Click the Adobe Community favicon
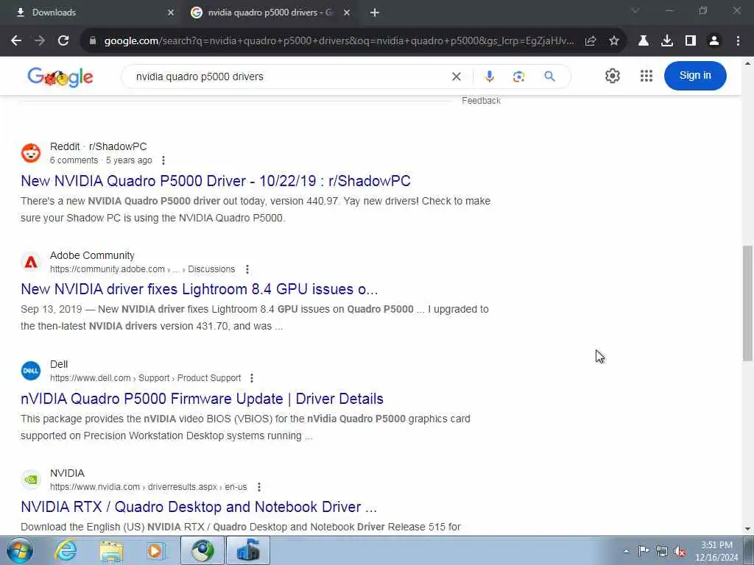 [x=31, y=262]
